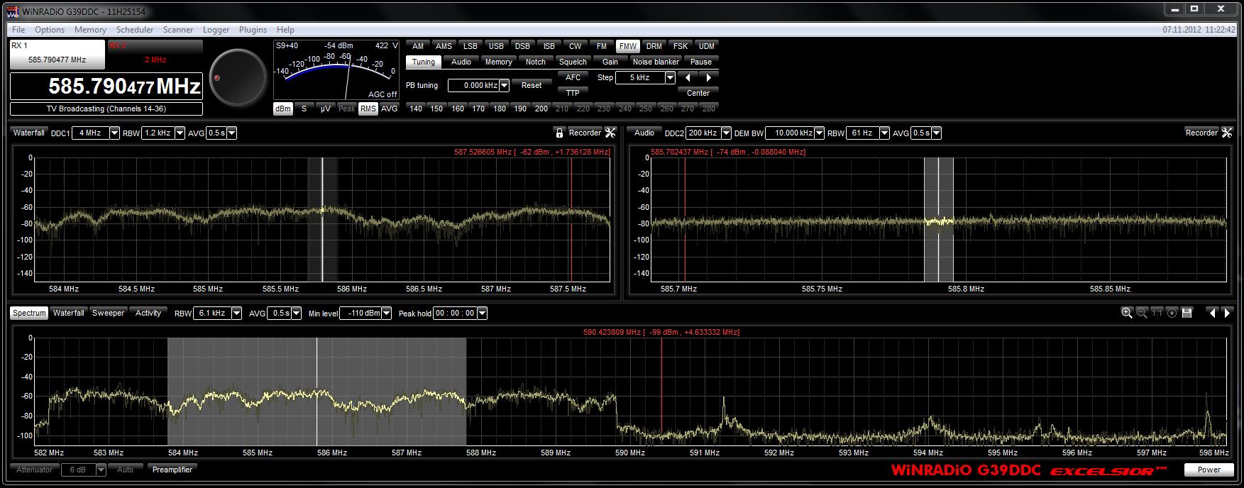
Task: Set the meter to dBm units
Action: (282, 109)
